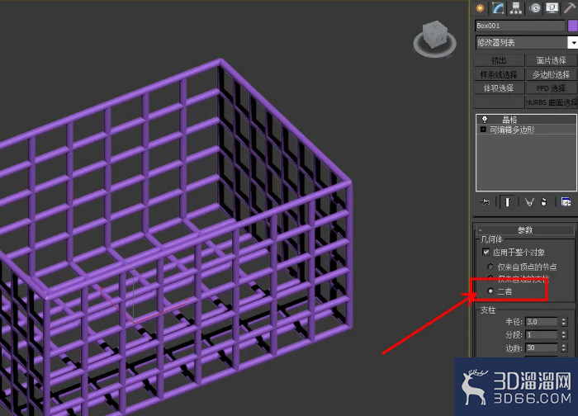The width and height of the screenshot is (578, 416).
Task: Toggle the 应用于整个对象 checkbox
Action: point(486,253)
